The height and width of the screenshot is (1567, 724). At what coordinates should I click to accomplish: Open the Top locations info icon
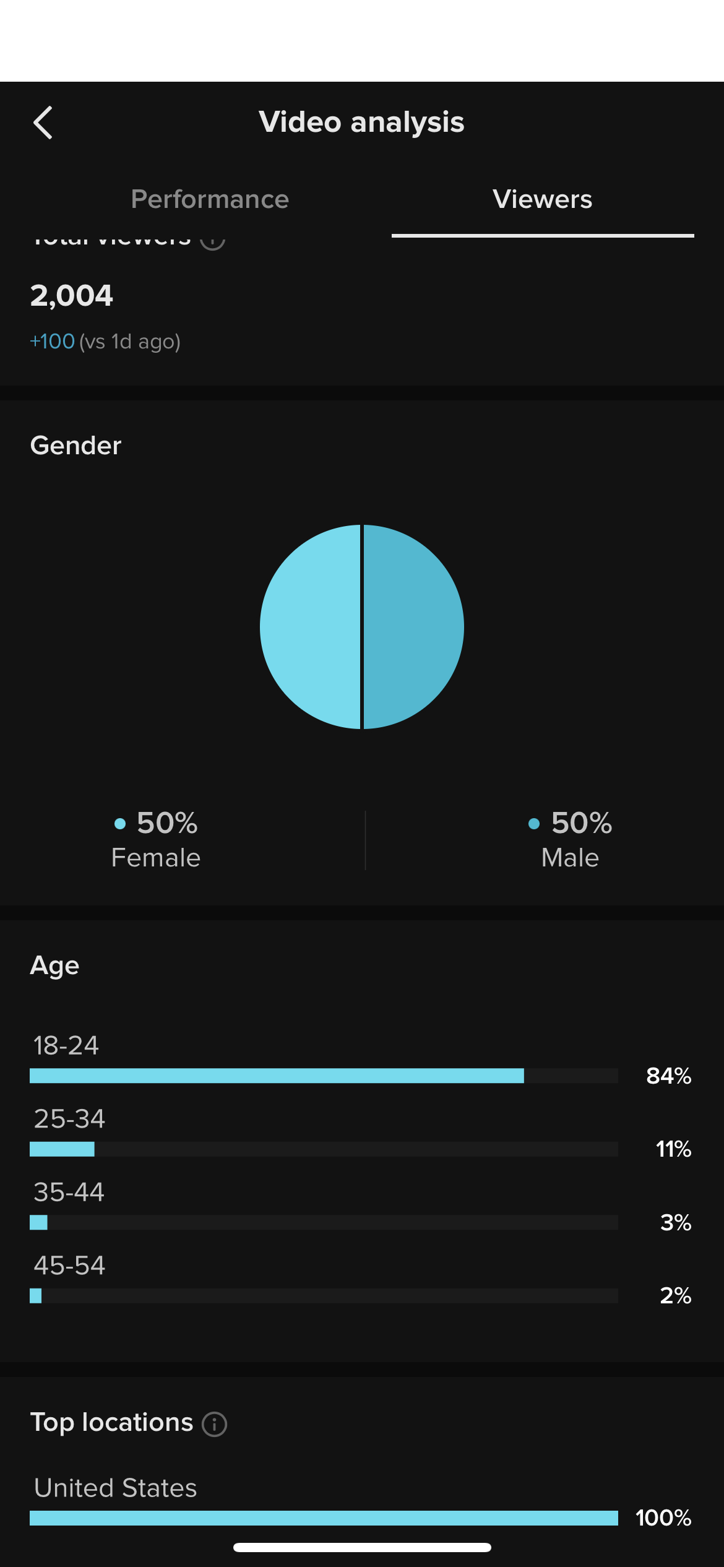click(x=215, y=1424)
